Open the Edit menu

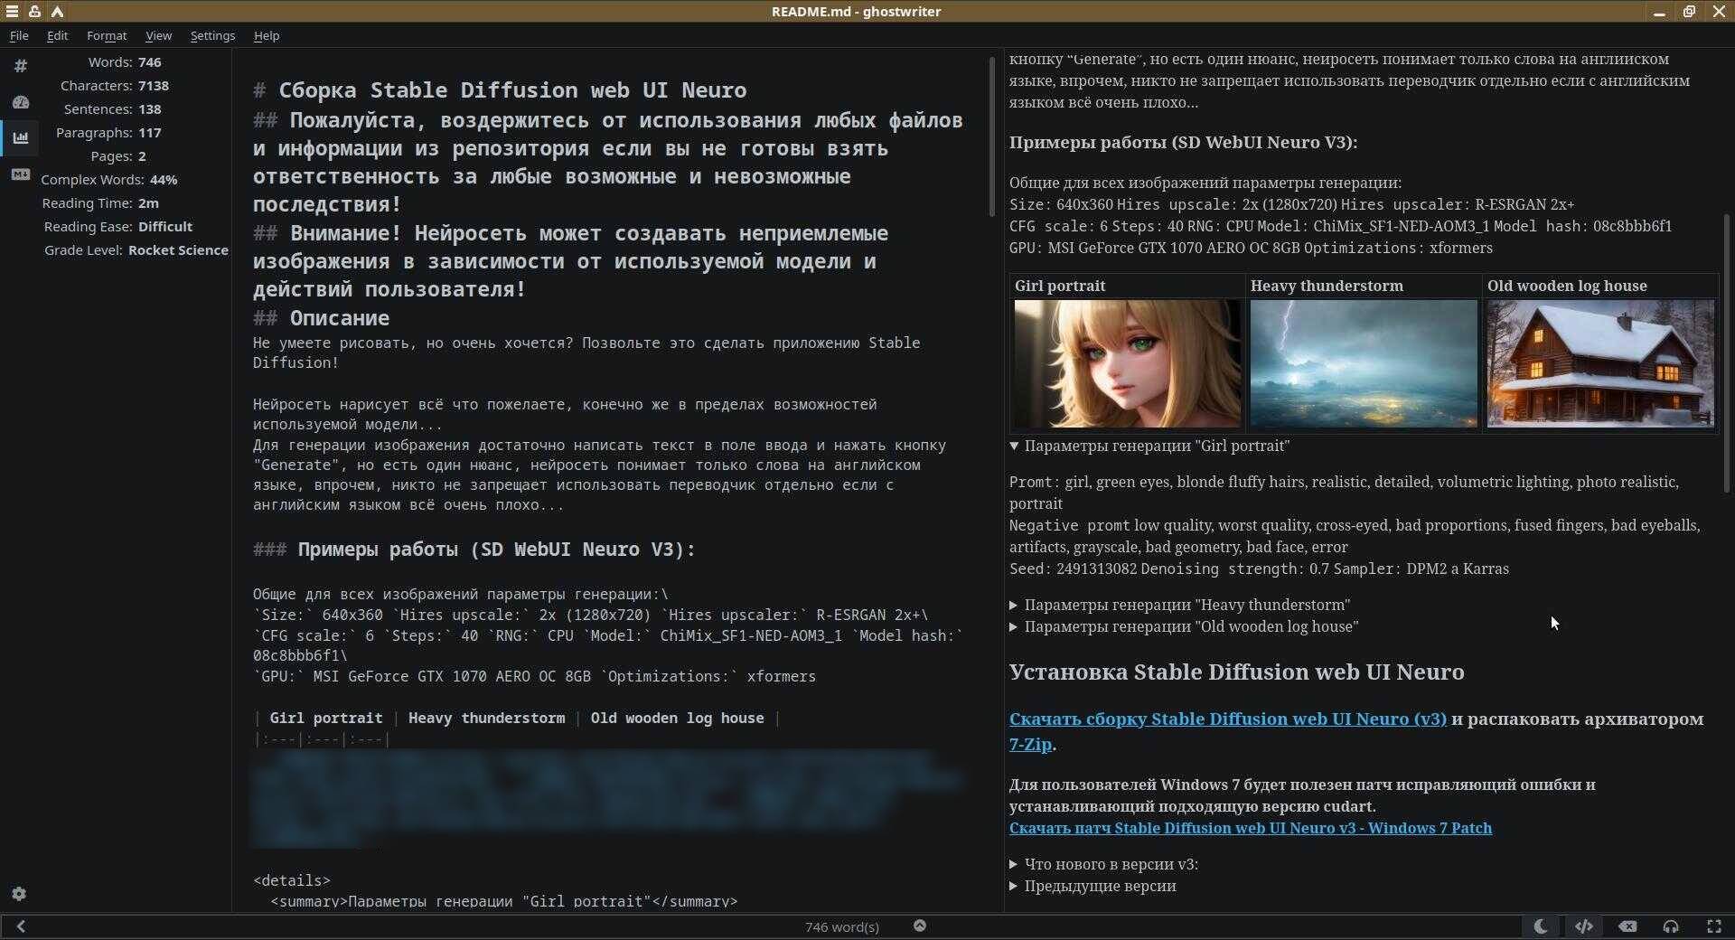click(57, 35)
